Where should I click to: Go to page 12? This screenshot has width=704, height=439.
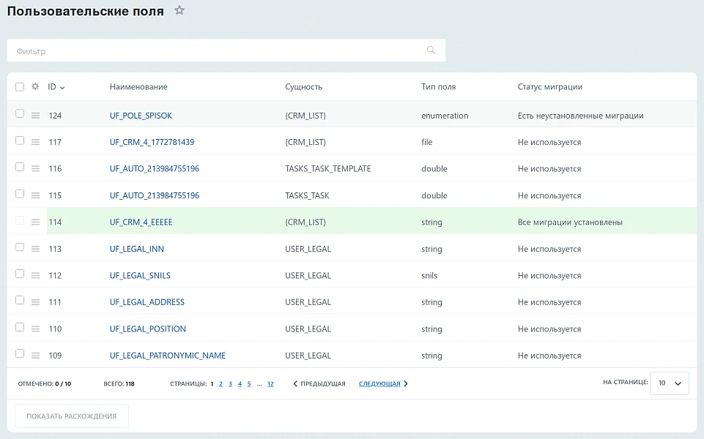[x=270, y=384]
